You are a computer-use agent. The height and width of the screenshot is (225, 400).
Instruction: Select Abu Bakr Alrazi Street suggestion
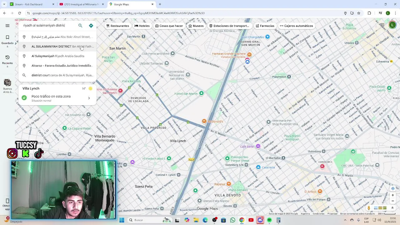pyautogui.click(x=58, y=37)
